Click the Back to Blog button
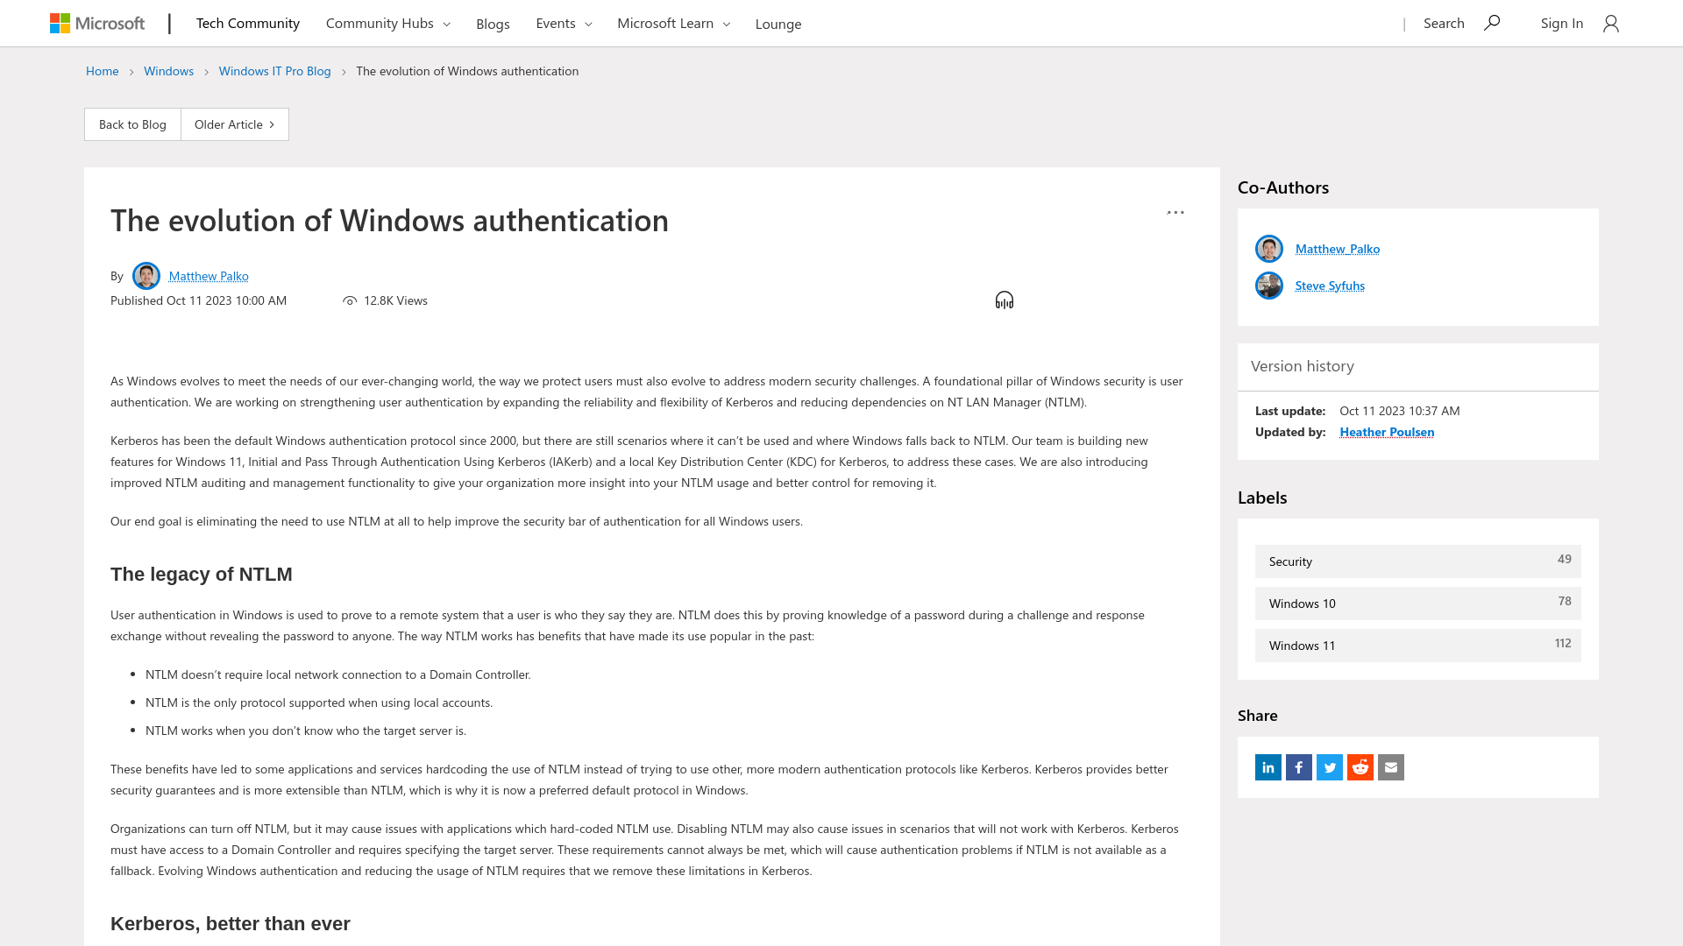The height and width of the screenshot is (946, 1683). (132, 124)
